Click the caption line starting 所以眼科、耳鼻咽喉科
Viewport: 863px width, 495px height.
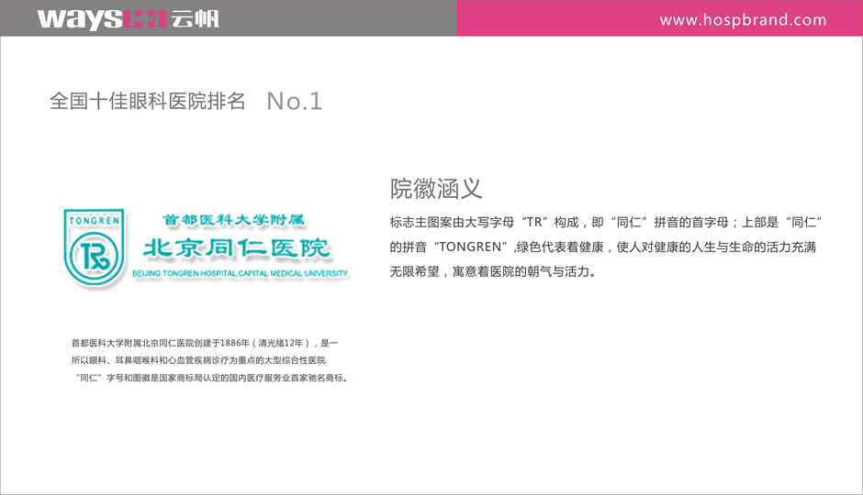199,360
